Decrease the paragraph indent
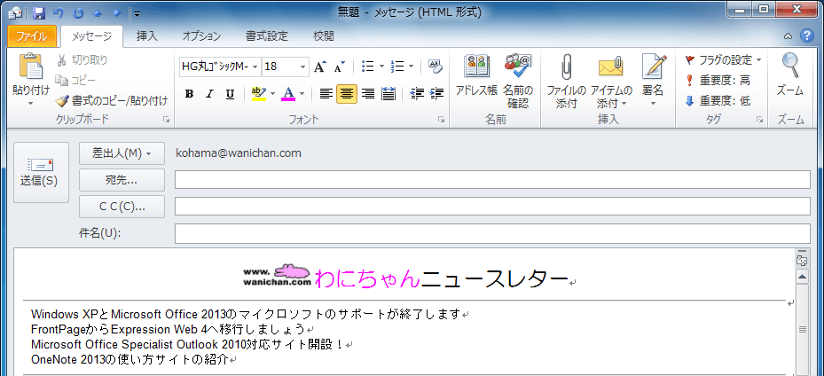The height and width of the screenshot is (376, 824). coord(417,94)
